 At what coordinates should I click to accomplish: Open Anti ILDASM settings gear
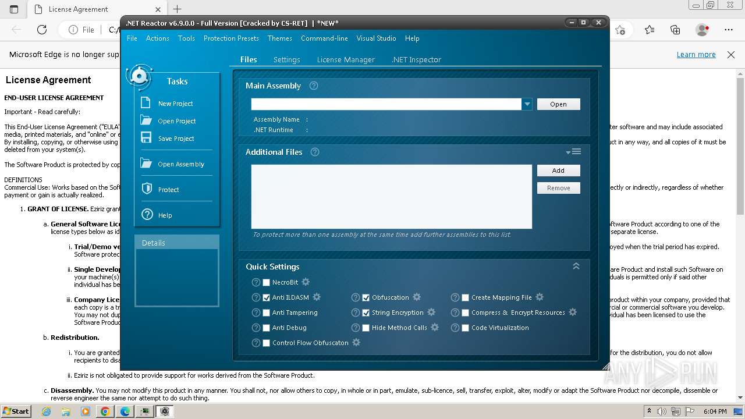317,297
